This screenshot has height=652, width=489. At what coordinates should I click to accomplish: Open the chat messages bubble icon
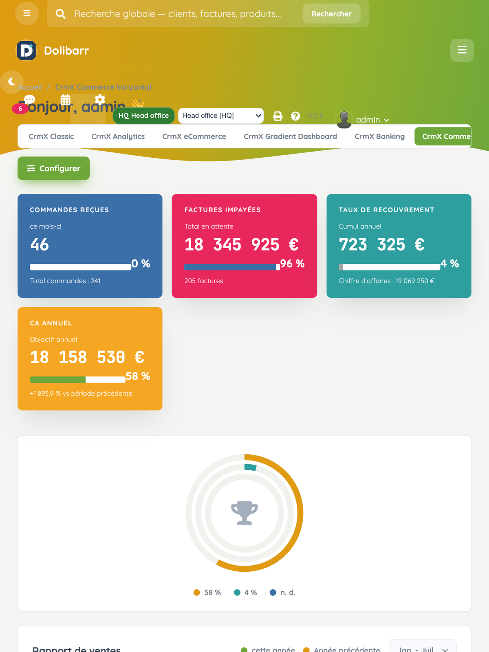[30, 99]
